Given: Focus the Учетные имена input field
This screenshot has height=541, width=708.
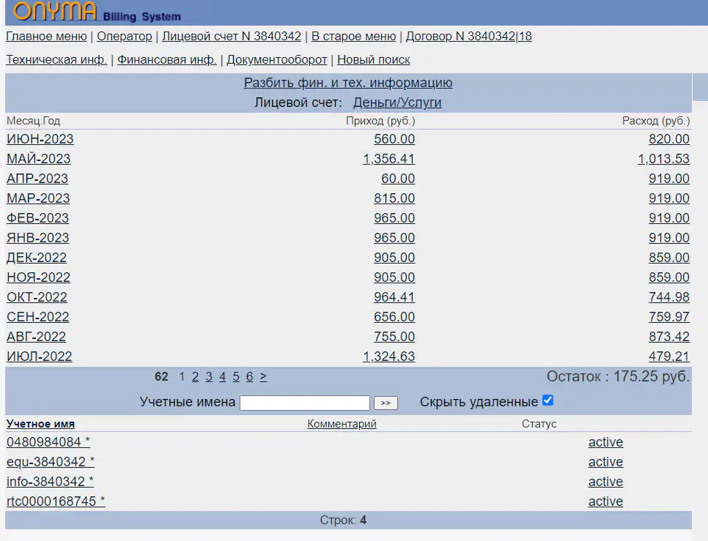Looking at the screenshot, I should (305, 403).
